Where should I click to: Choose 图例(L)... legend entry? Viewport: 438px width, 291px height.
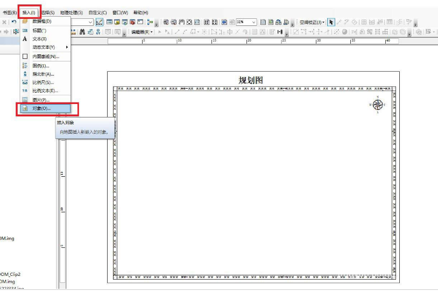click(x=46, y=66)
